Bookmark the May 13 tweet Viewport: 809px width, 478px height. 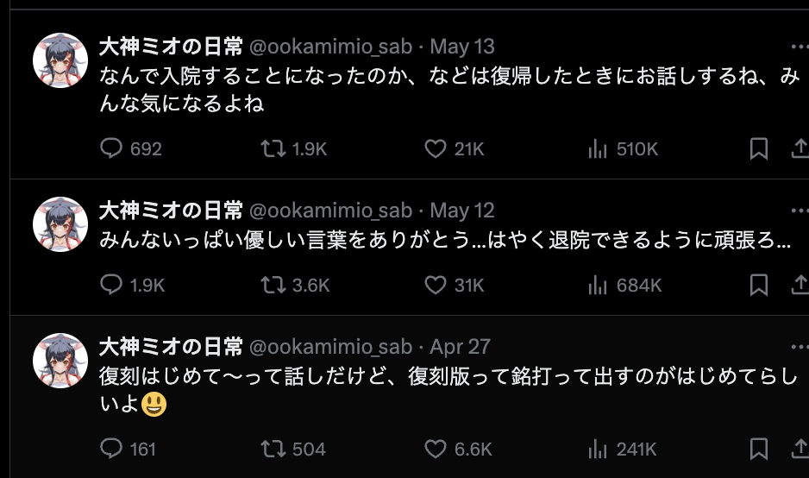pyautogui.click(x=759, y=149)
